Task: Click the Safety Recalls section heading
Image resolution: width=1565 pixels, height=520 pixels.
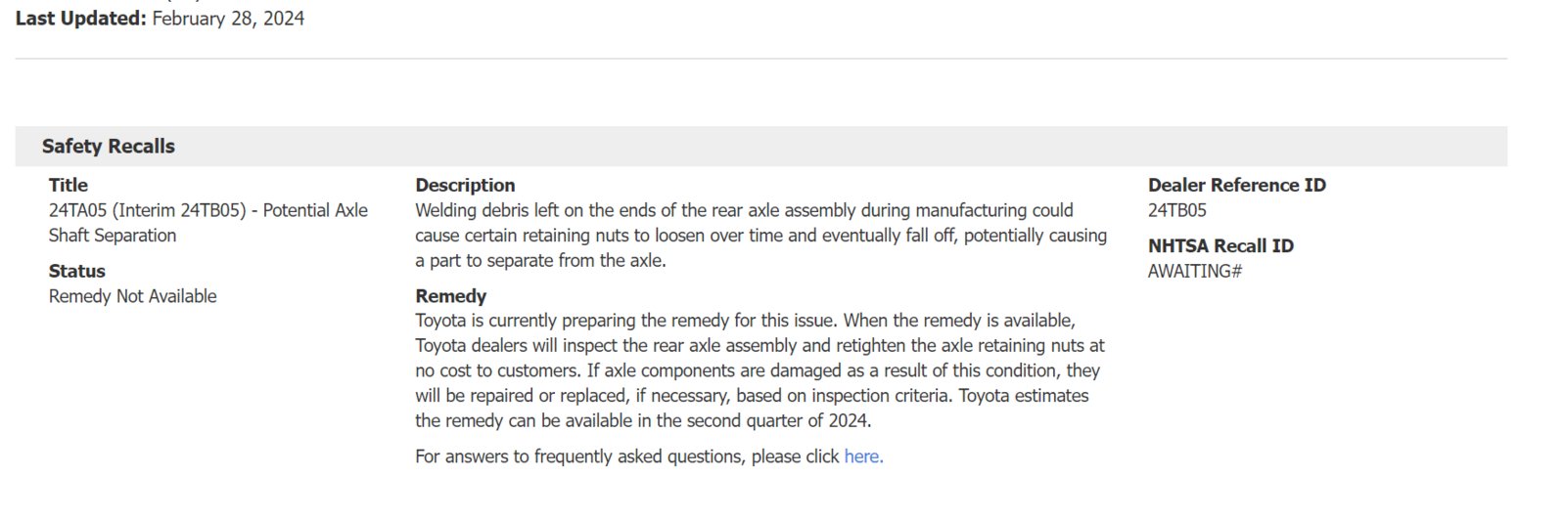Action: pyautogui.click(x=108, y=147)
